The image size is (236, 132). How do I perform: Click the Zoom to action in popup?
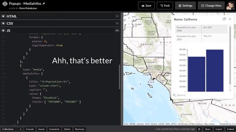[180, 95]
